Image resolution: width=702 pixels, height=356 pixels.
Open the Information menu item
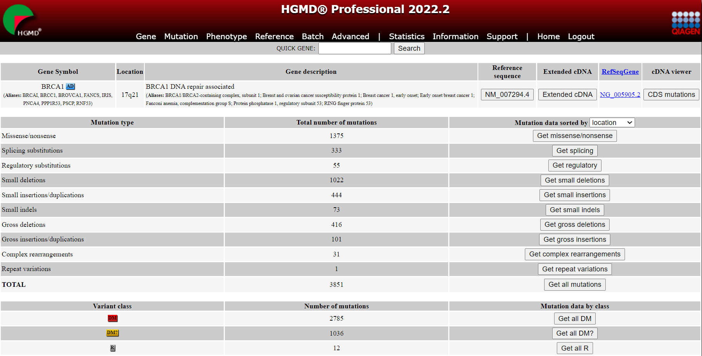(x=456, y=37)
